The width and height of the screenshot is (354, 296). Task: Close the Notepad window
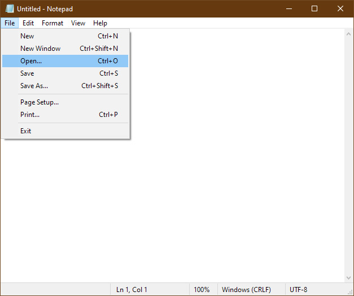(340, 8)
